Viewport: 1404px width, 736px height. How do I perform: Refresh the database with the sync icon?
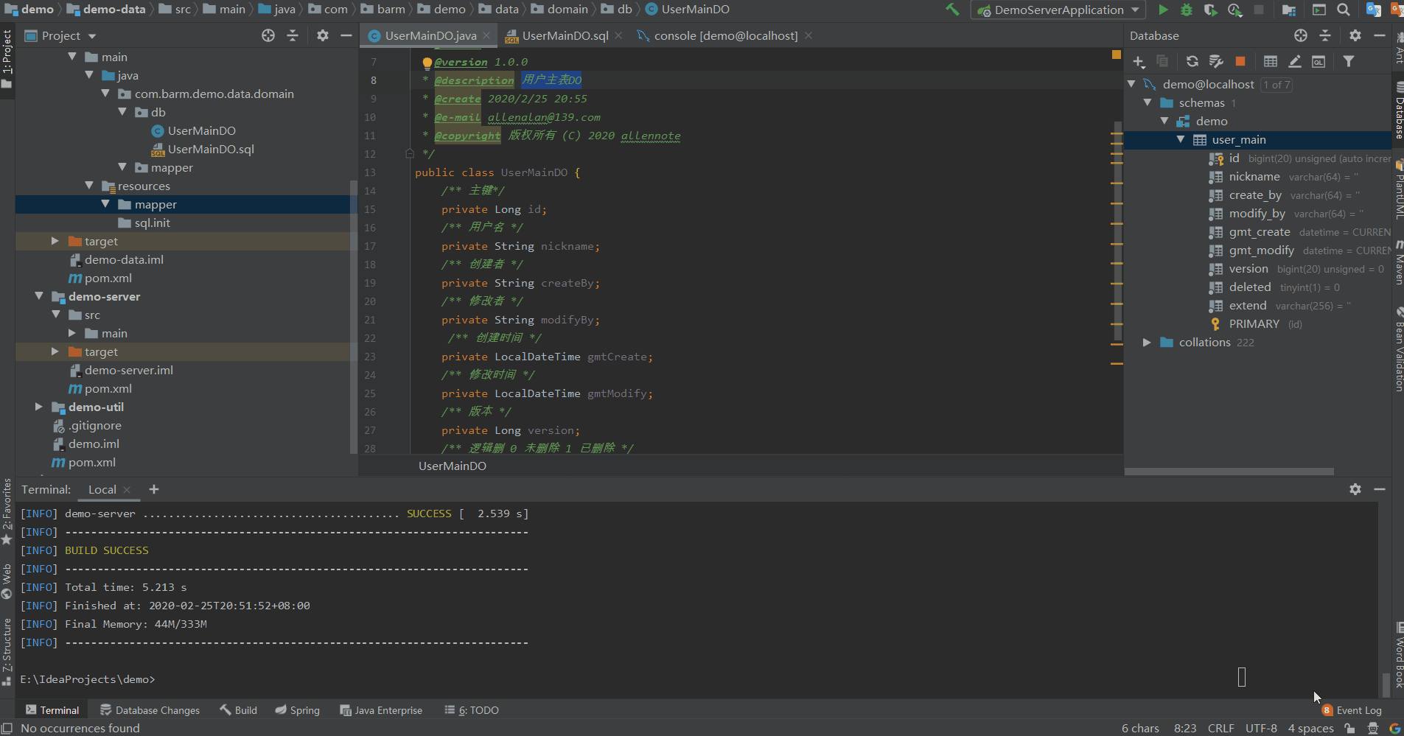tap(1192, 62)
